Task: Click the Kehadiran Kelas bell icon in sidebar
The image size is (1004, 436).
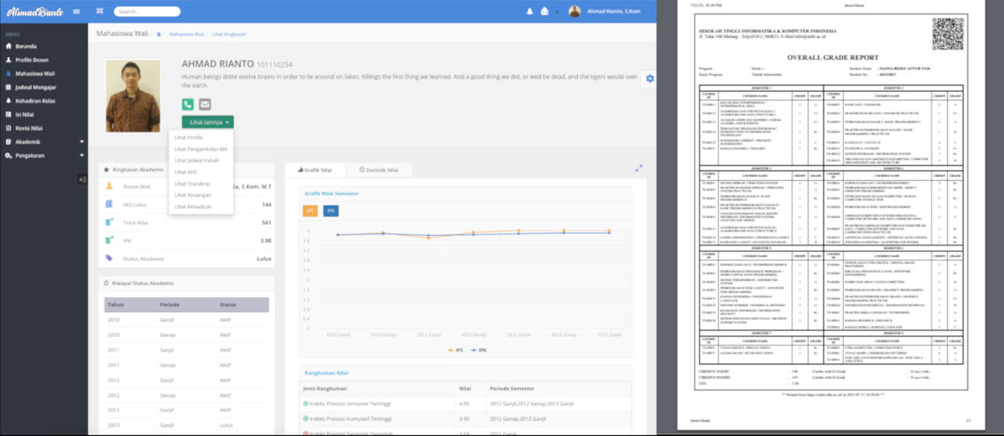Action: click(x=9, y=100)
